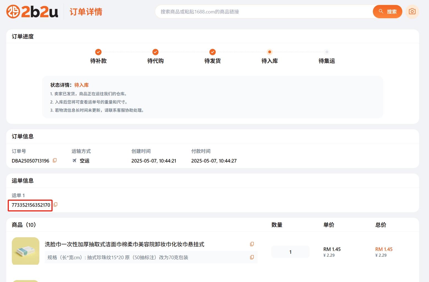Screen dimensions: 429x282
Task: Copy waybill number 773352156352170
Action: coord(56,204)
